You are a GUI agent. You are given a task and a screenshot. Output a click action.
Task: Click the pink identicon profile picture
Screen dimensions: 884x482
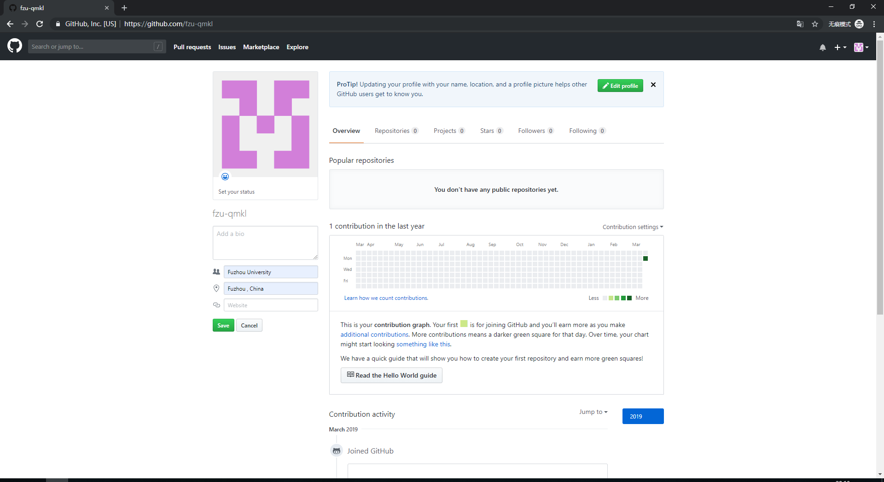(x=265, y=124)
